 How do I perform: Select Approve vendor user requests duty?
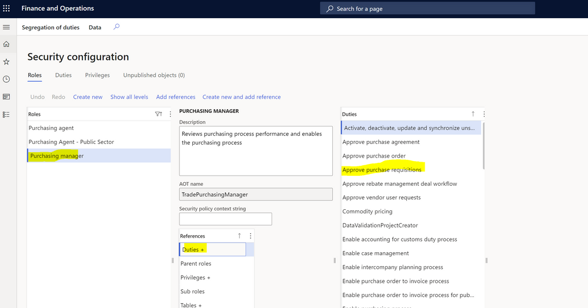click(411, 198)
